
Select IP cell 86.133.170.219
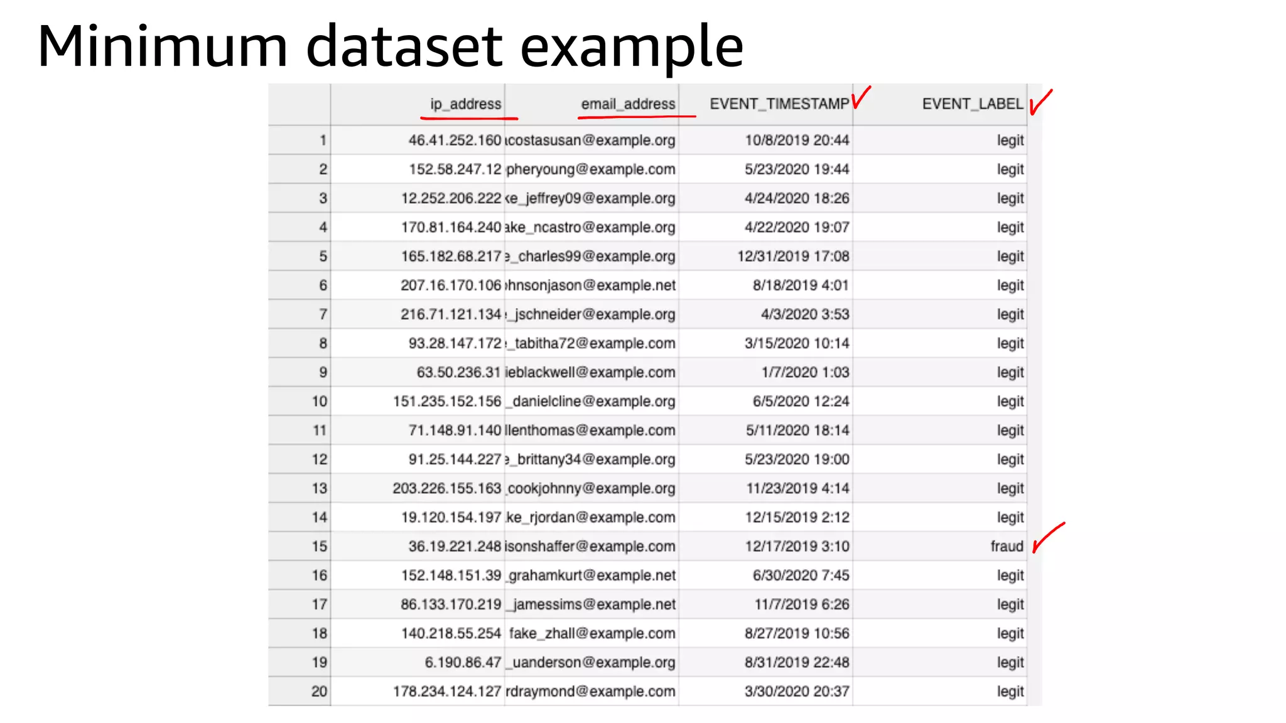pyautogui.click(x=418, y=604)
